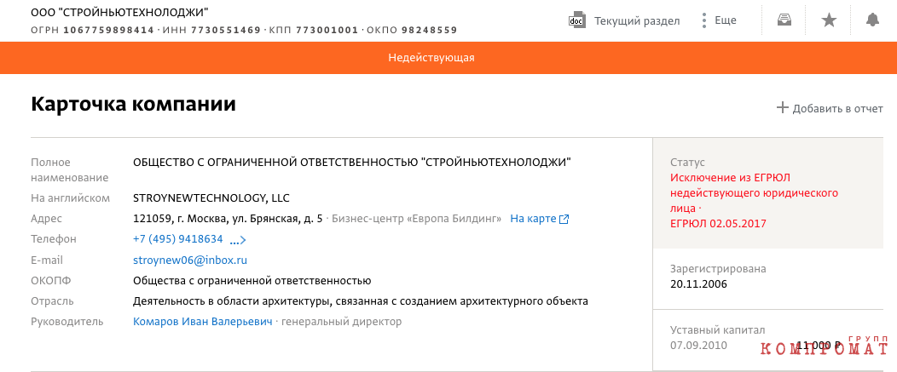Click Добавить в отчет button

(x=837, y=109)
